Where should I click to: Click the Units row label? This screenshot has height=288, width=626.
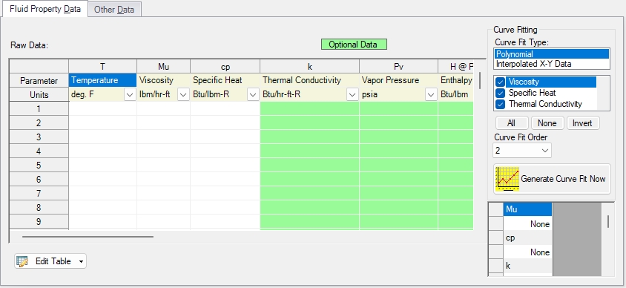click(39, 95)
